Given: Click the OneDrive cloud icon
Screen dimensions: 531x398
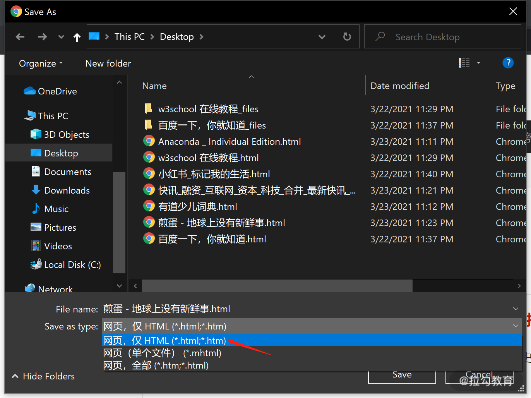Looking at the screenshot, I should click(x=30, y=91).
